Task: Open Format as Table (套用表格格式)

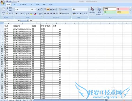Action: click(99, 11)
